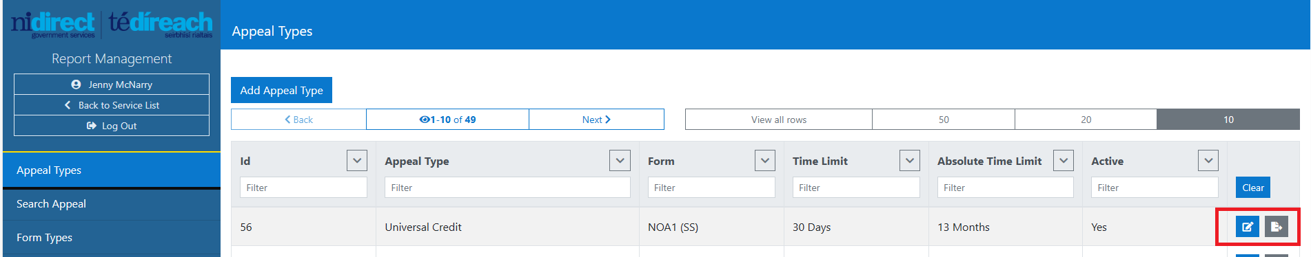
Task: Focus the Absolute Time Limit filter field
Action: [x=1006, y=188]
